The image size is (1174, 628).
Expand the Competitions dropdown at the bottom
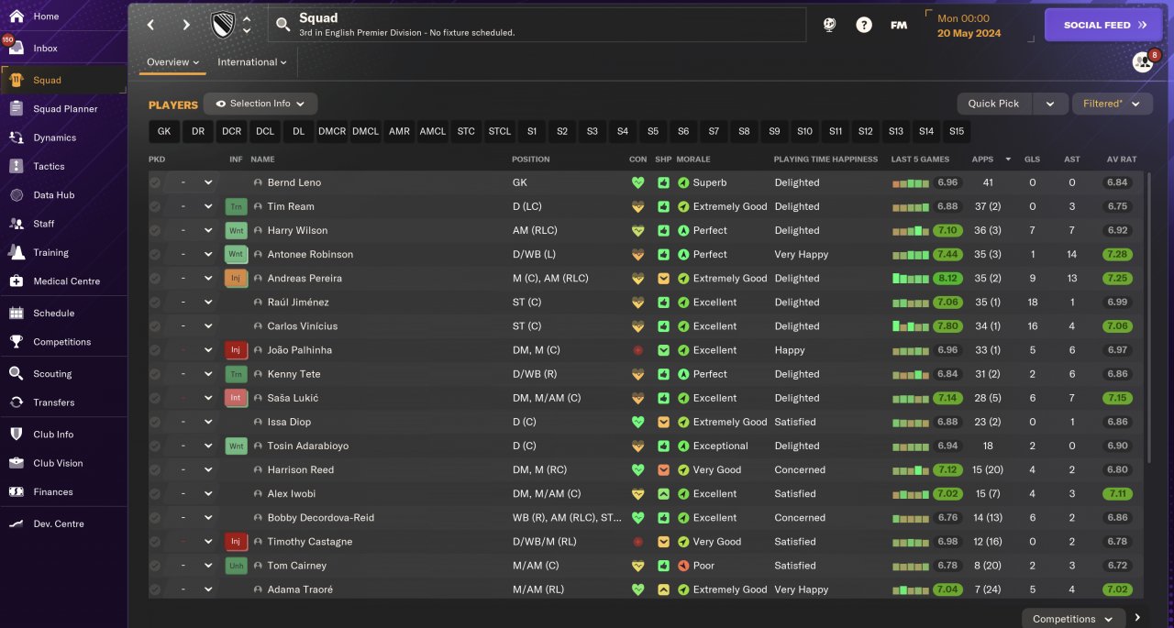click(x=1073, y=619)
